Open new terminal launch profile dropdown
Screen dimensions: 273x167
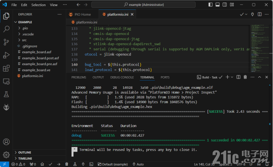tap(232, 77)
